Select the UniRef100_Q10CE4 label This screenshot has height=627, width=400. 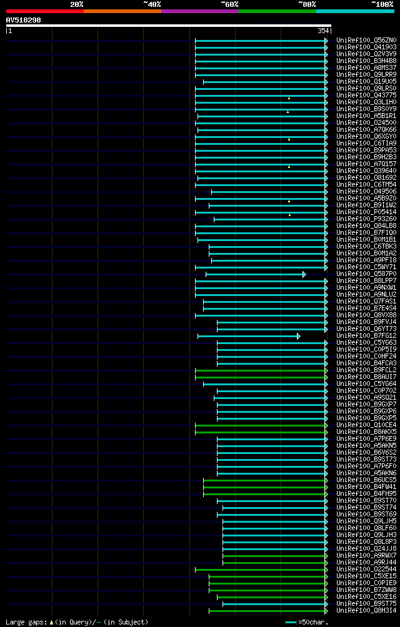pos(366,425)
